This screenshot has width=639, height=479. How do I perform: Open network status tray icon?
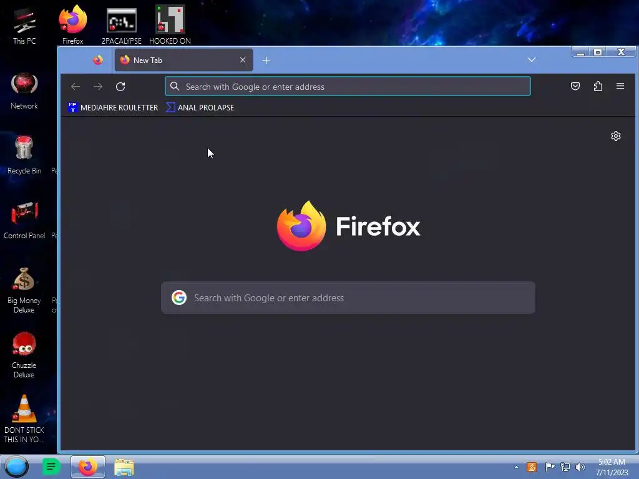click(x=565, y=467)
